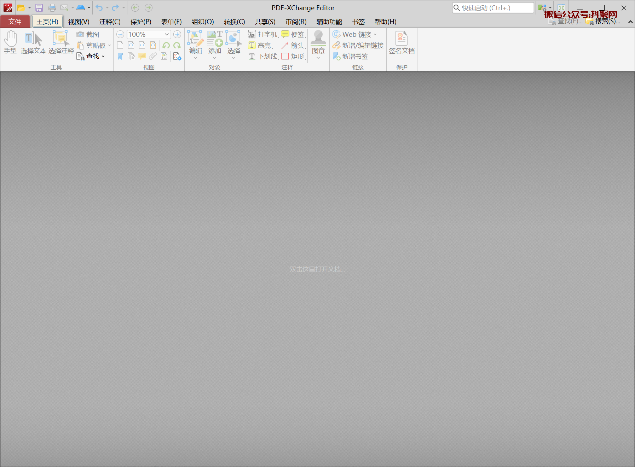Switch to the 组织(O) ribbon tab
Screen dimensions: 635x467
tap(203, 22)
